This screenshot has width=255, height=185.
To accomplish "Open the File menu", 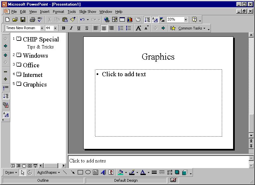I will pos(14,12).
